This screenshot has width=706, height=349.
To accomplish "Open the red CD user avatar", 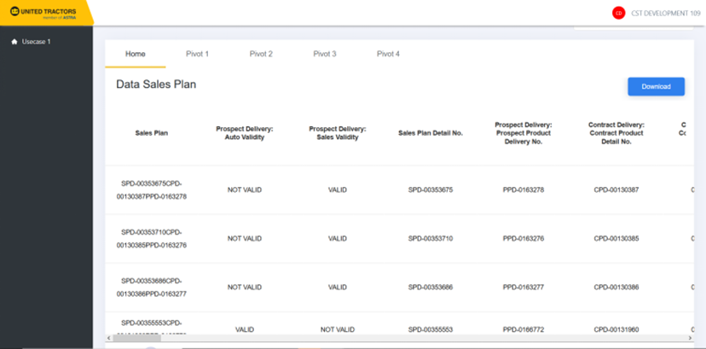I will tap(619, 13).
